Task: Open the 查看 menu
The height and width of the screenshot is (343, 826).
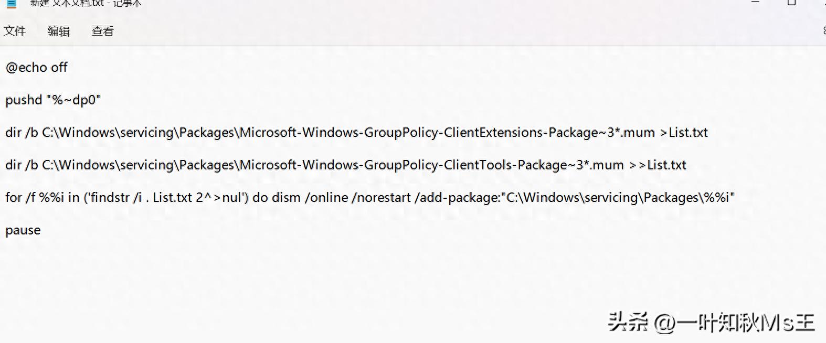Action: [102, 31]
